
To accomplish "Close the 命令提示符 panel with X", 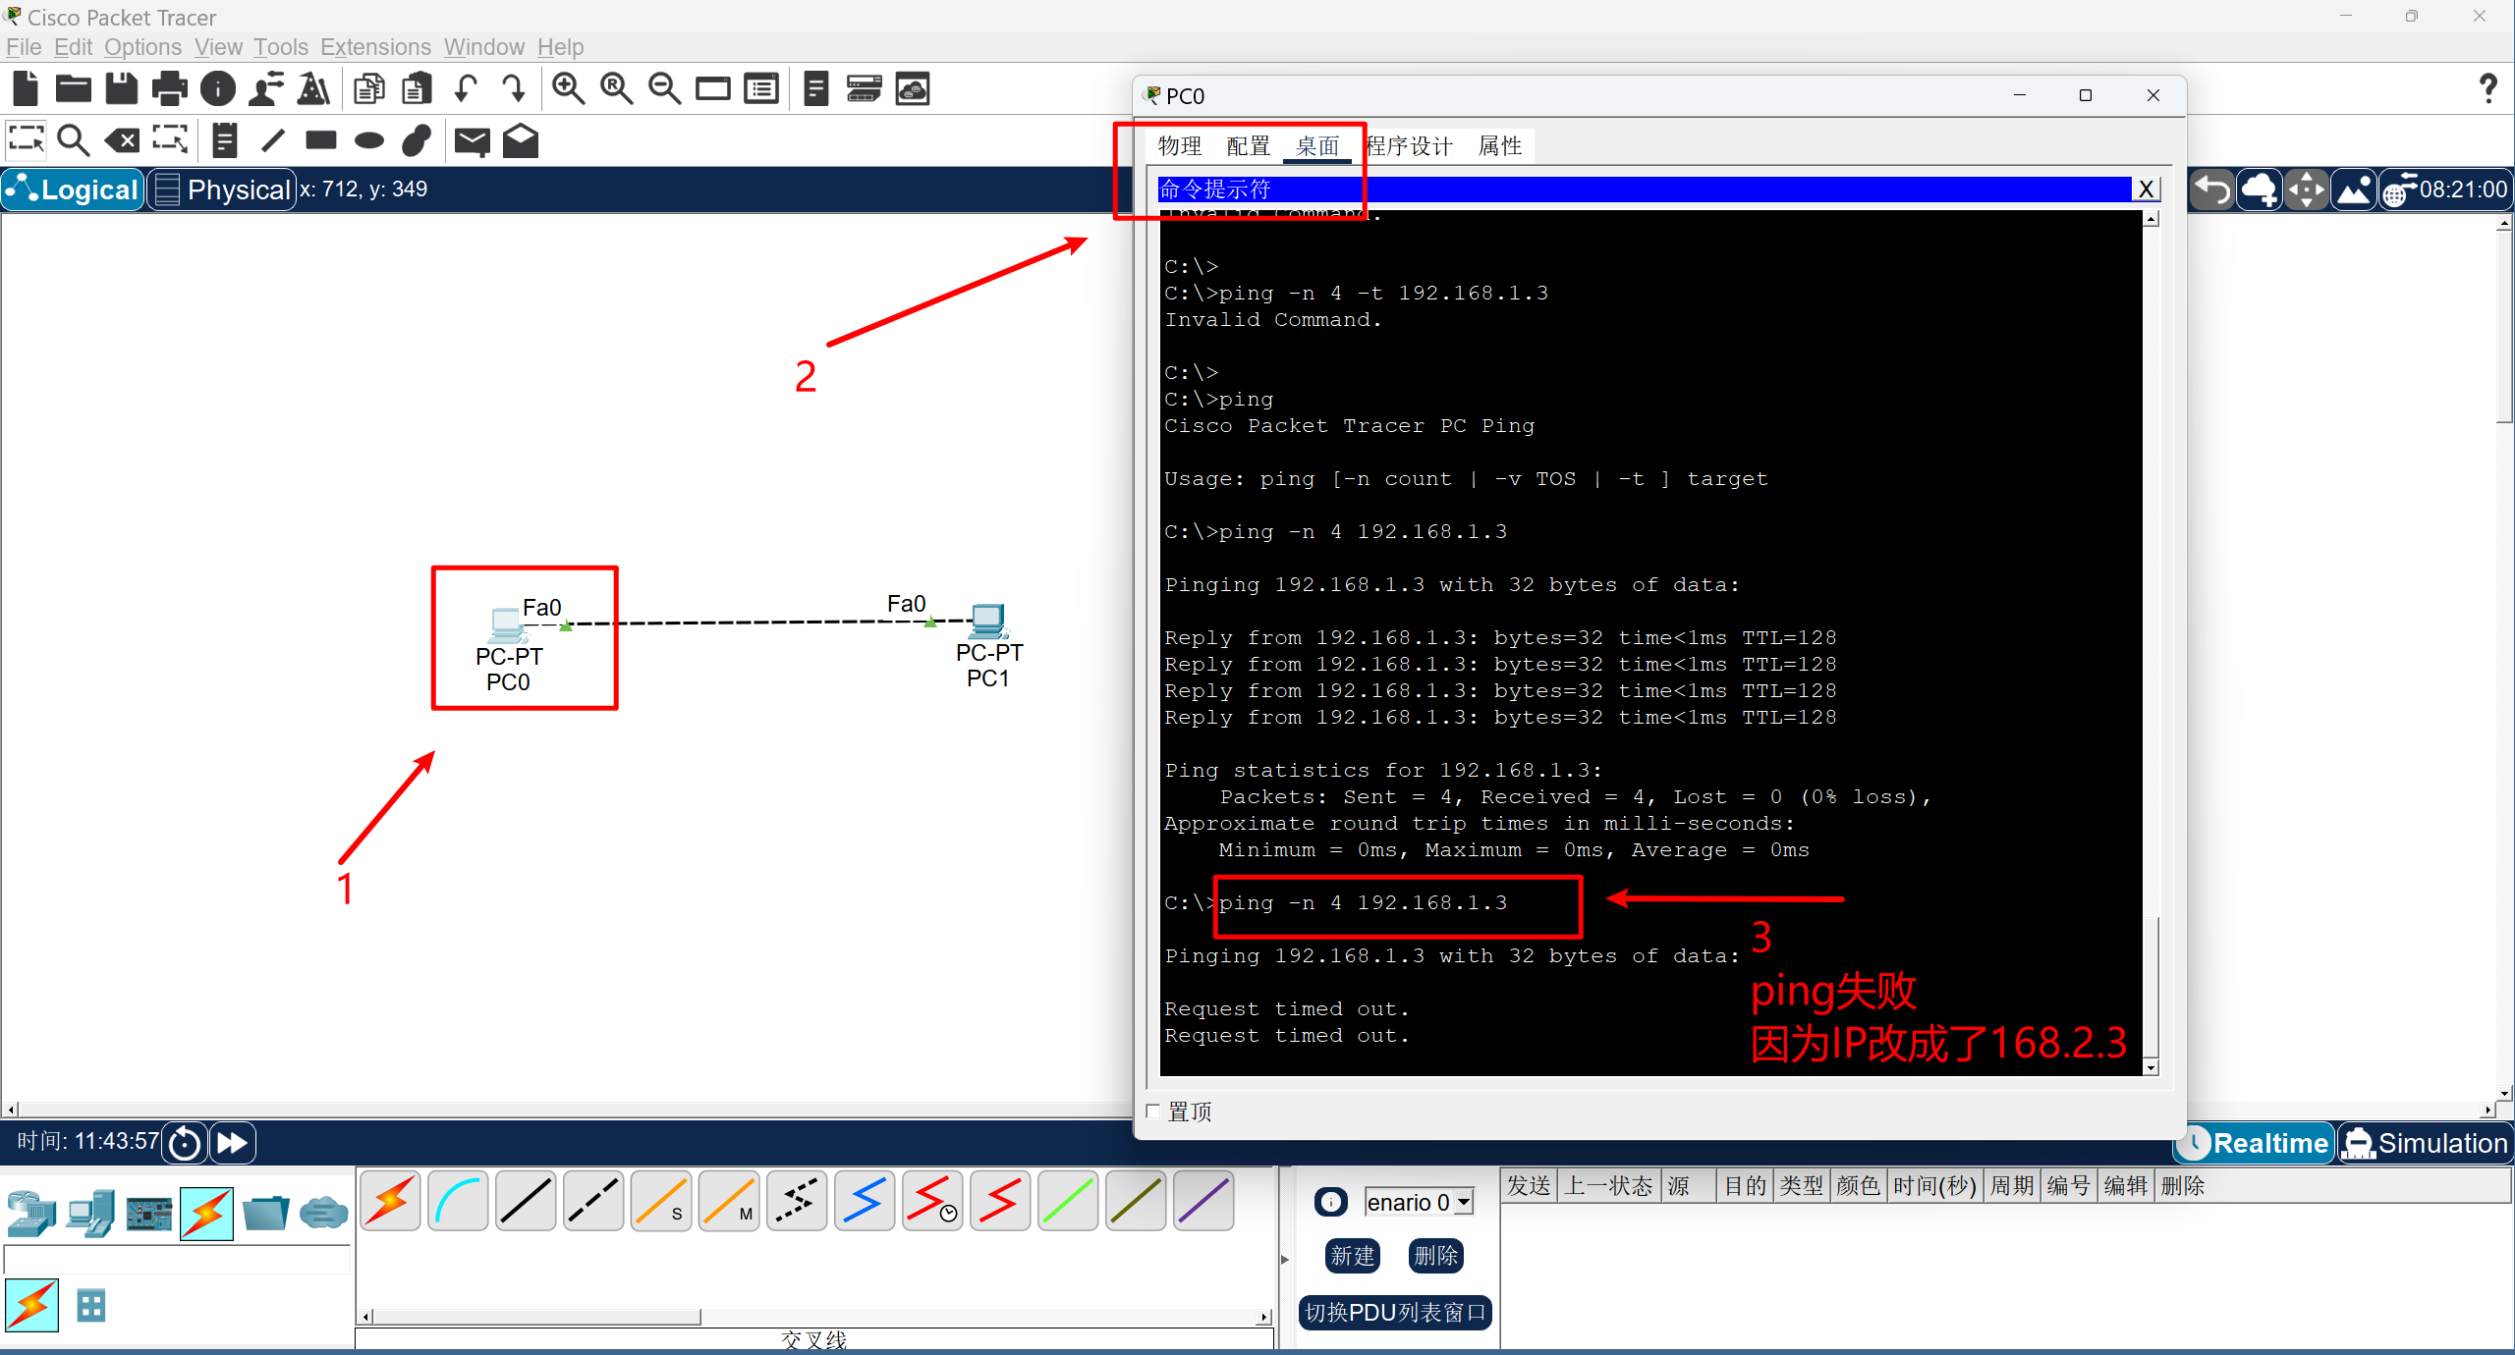I will point(2146,190).
